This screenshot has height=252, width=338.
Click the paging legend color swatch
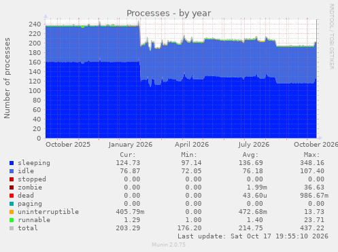pos(12,204)
